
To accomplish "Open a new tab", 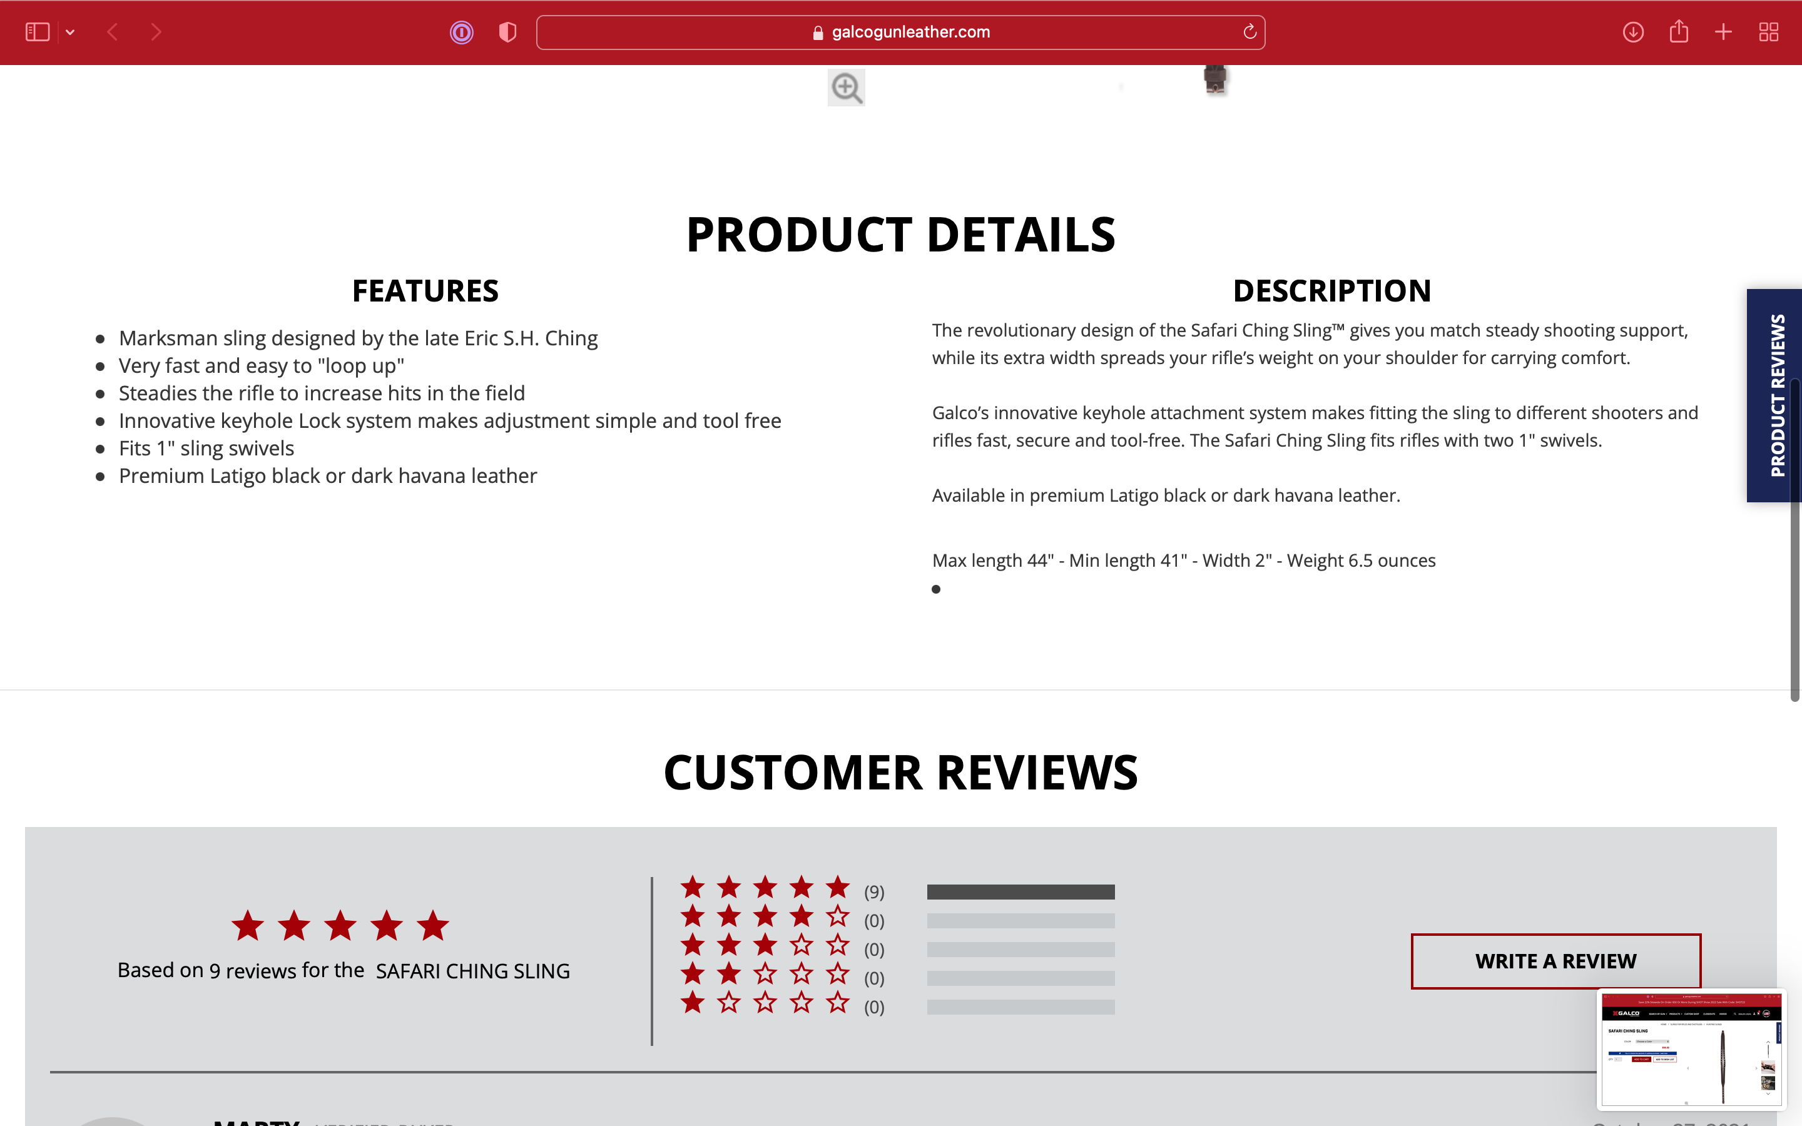I will pos(1723,32).
